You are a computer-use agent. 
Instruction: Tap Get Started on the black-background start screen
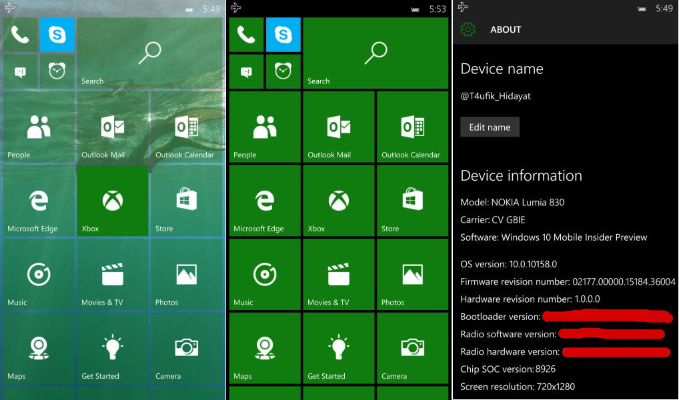point(339,348)
